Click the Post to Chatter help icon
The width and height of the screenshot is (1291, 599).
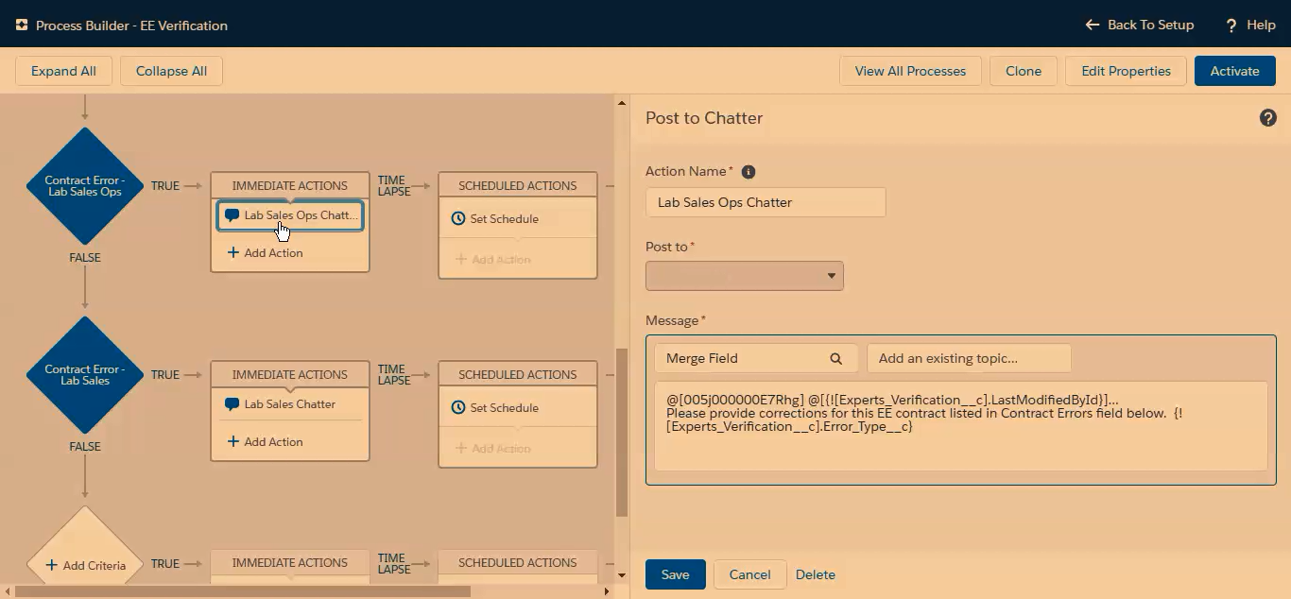coord(1268,118)
